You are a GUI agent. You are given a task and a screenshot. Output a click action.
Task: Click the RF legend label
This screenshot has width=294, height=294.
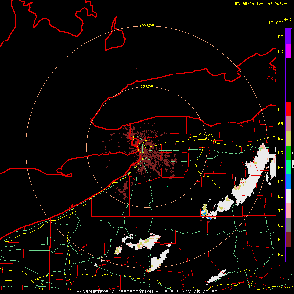click(280, 37)
